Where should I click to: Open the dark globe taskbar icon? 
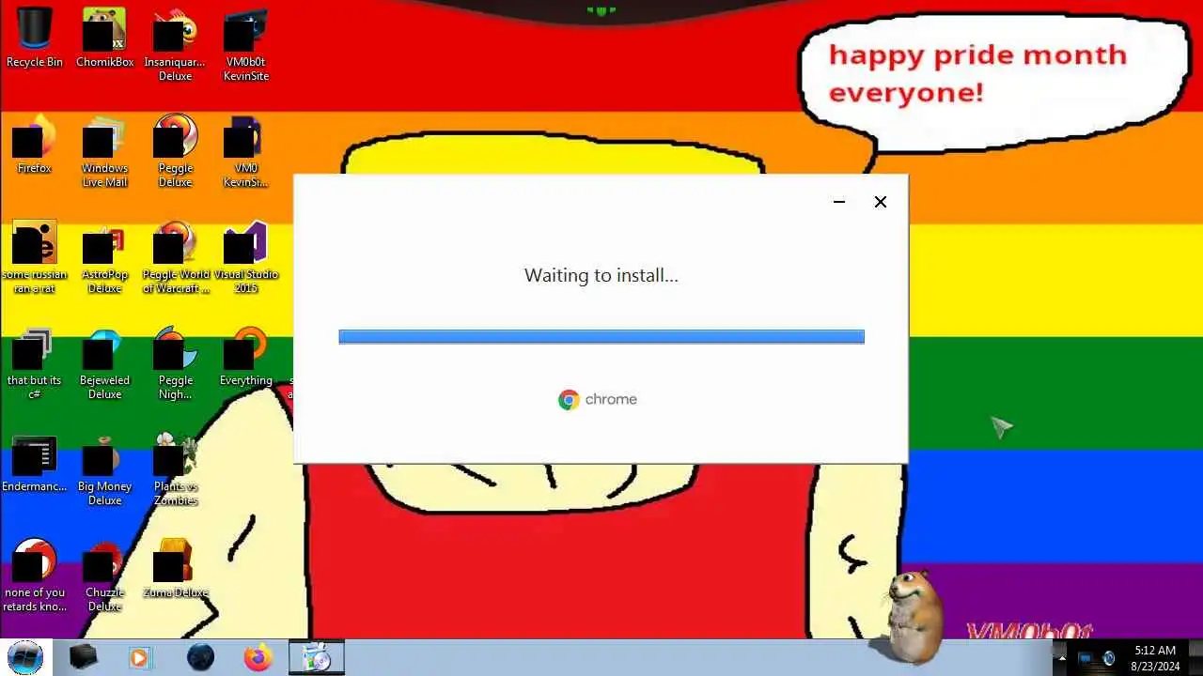click(200, 658)
